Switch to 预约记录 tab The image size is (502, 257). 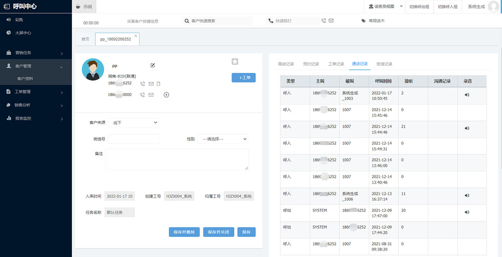[x=311, y=64]
